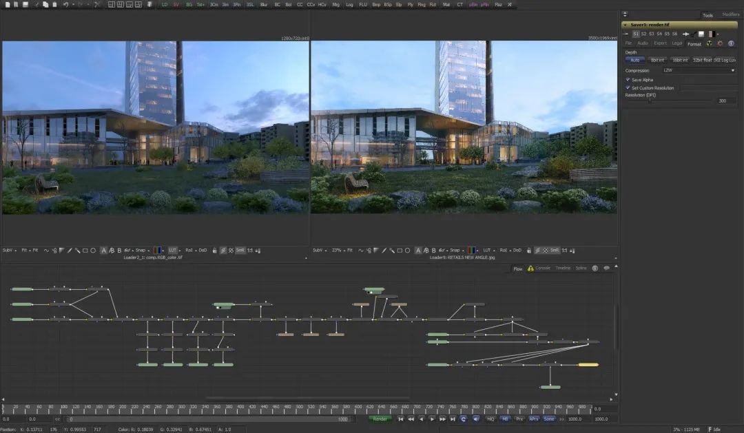Image resolution: width=744 pixels, height=433 pixels.
Task: Open the Compression LZW dropdown
Action: pyautogui.click(x=699, y=70)
